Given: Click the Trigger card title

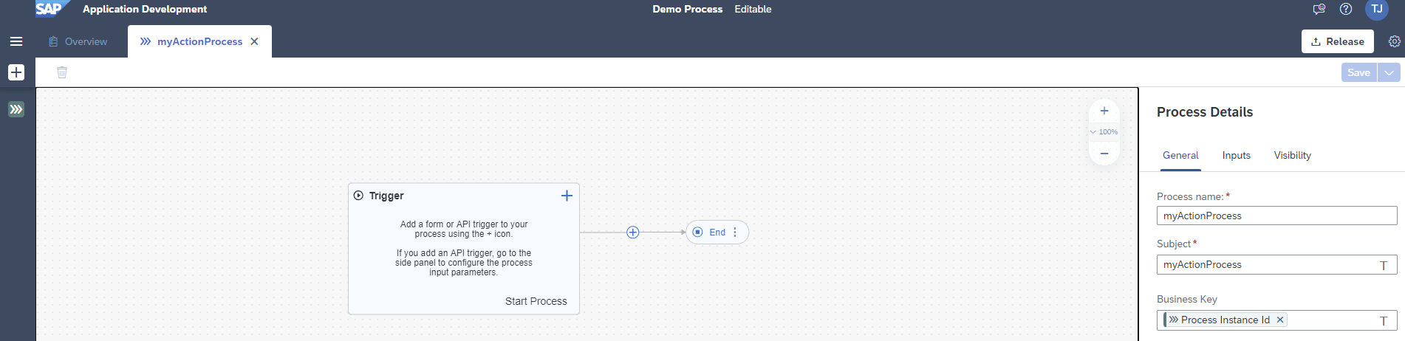Looking at the screenshot, I should tap(386, 196).
